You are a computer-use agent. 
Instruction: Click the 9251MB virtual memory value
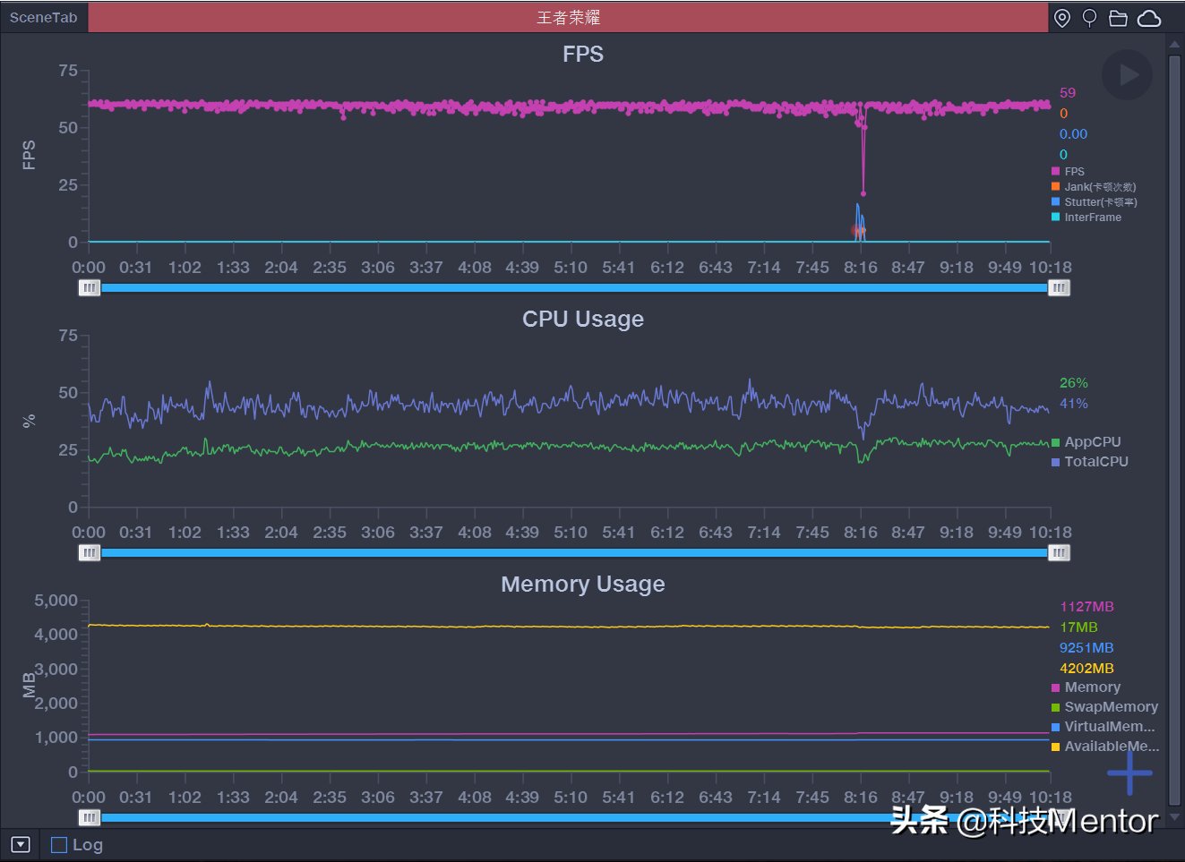click(x=1086, y=647)
